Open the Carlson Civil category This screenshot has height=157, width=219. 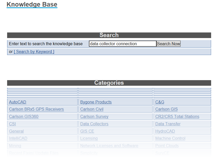(x=92, y=109)
